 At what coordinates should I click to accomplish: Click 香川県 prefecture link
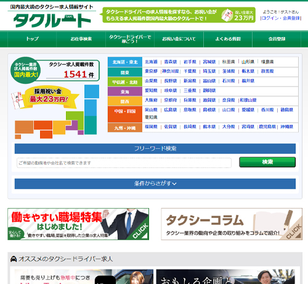tap(267, 110)
